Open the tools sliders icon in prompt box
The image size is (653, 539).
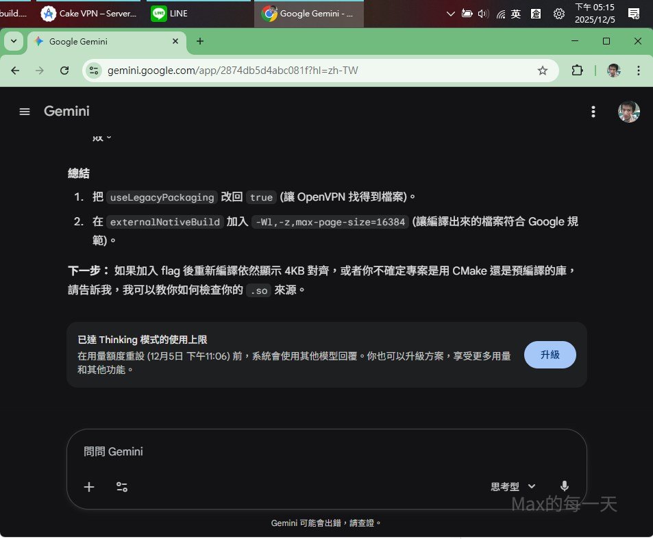pyautogui.click(x=122, y=487)
